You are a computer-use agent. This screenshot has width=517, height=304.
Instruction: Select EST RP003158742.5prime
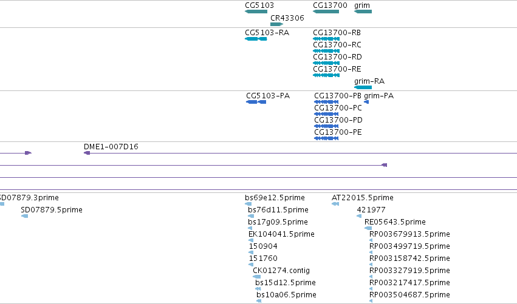[x=371, y=265]
